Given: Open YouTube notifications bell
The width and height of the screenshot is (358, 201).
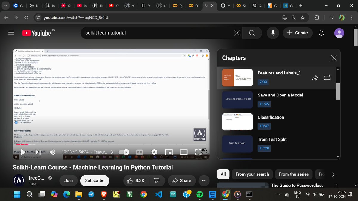Looking at the screenshot, I should coord(321,33).
